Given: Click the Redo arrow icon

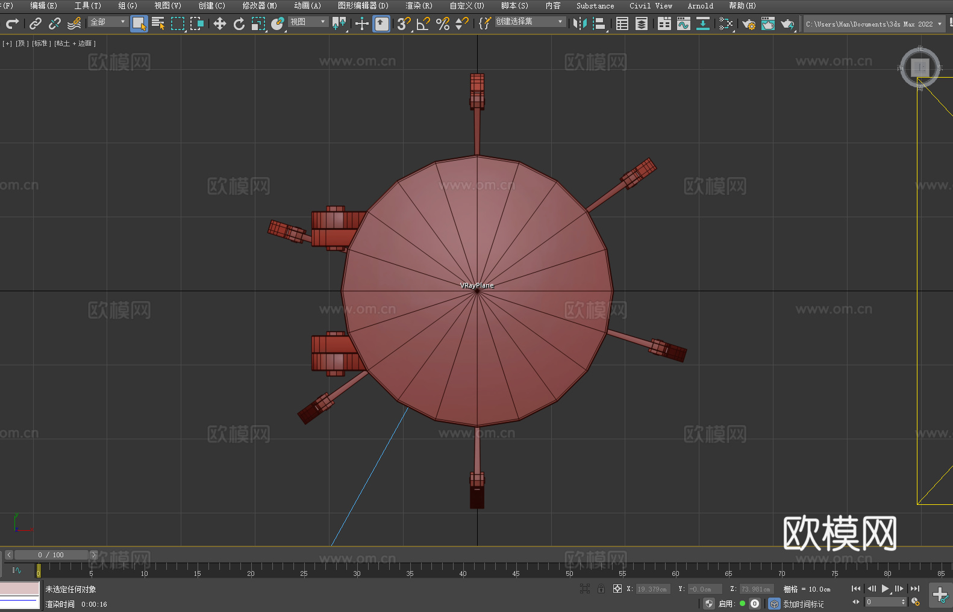Looking at the screenshot, I should click(x=12, y=23).
